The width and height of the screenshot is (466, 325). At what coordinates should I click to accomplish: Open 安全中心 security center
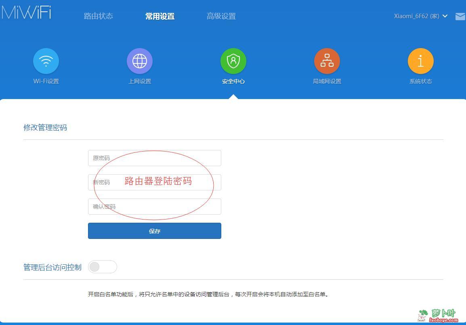233,65
